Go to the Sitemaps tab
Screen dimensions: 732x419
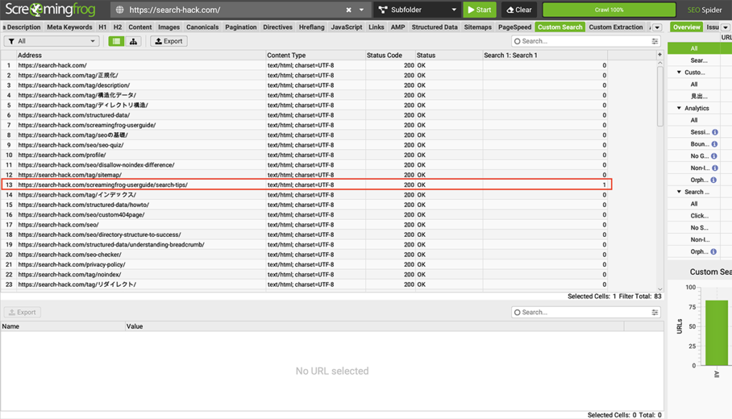pos(478,27)
